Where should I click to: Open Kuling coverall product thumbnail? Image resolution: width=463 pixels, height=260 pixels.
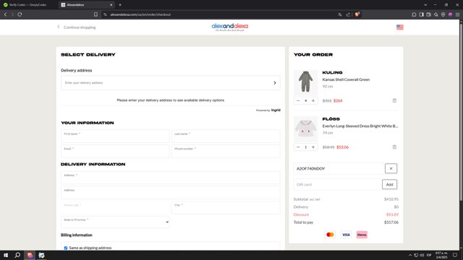[305, 82]
